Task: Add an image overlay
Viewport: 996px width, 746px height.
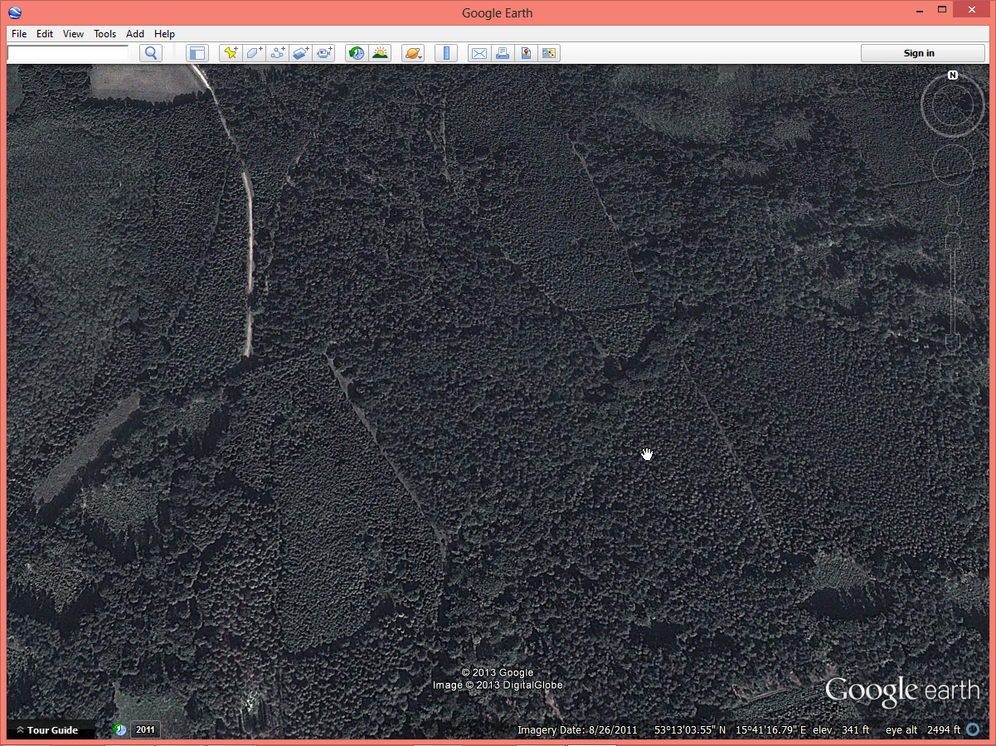Action: 300,53
